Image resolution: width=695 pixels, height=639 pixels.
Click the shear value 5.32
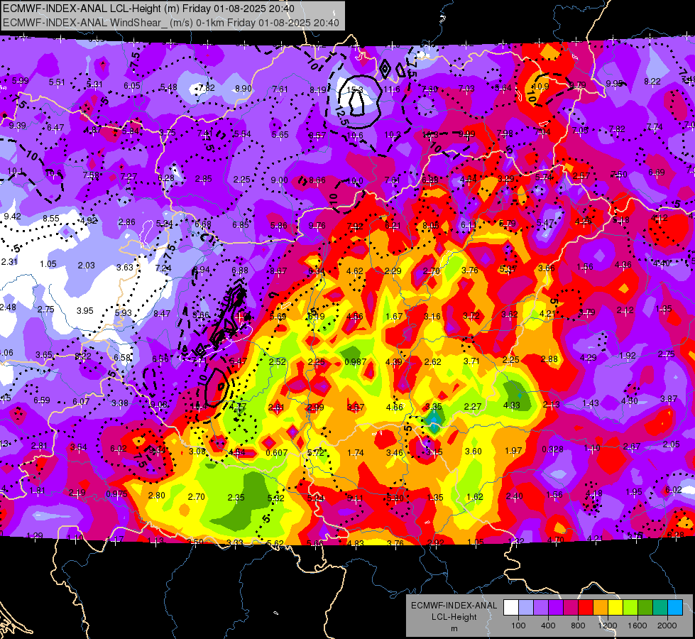275,498
